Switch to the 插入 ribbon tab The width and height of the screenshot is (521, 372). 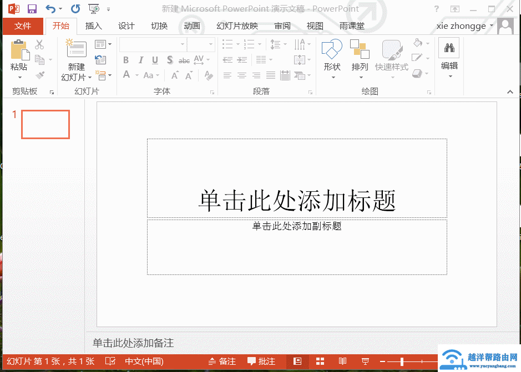(x=93, y=26)
